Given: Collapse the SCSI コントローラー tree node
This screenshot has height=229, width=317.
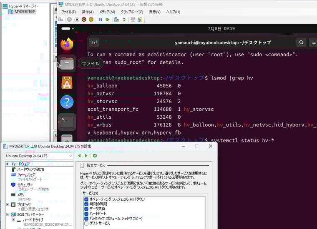Looking at the screenshot, I should pyautogui.click(x=8, y=214).
